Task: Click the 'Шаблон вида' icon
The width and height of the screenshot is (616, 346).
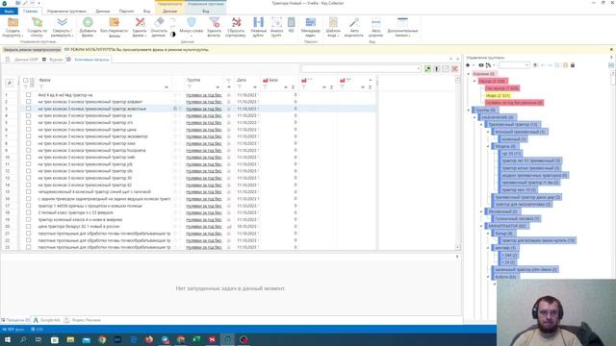Action: [x=333, y=22]
